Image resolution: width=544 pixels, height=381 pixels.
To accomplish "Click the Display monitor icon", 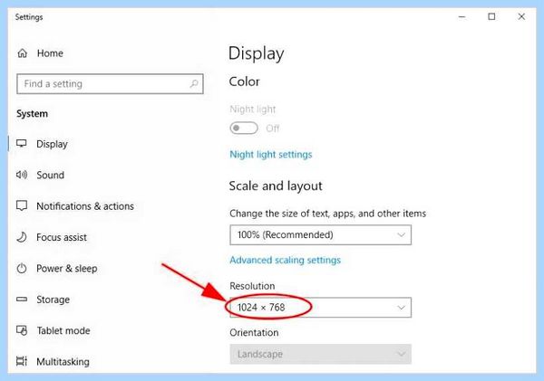I will (x=22, y=143).
